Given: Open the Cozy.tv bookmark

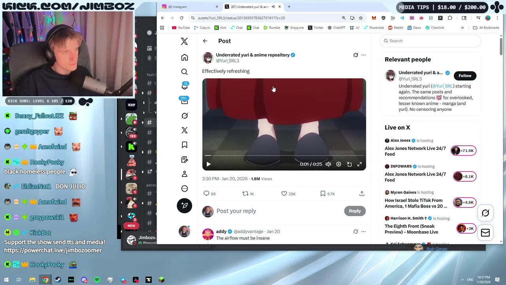Looking at the screenshot, I should click(202, 28).
